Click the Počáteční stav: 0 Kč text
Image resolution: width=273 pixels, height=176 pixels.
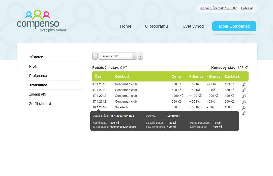coord(110,68)
